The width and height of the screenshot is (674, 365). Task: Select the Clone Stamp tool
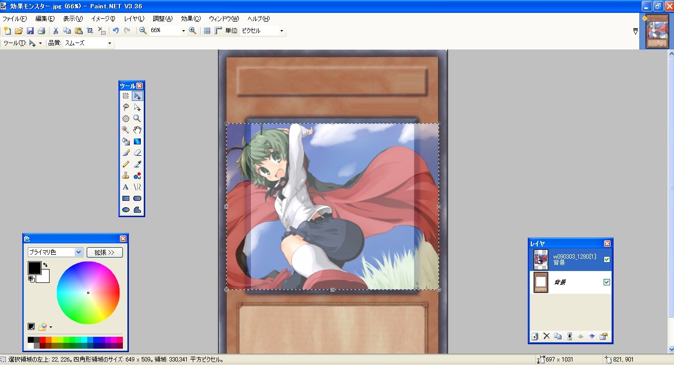[x=126, y=176]
